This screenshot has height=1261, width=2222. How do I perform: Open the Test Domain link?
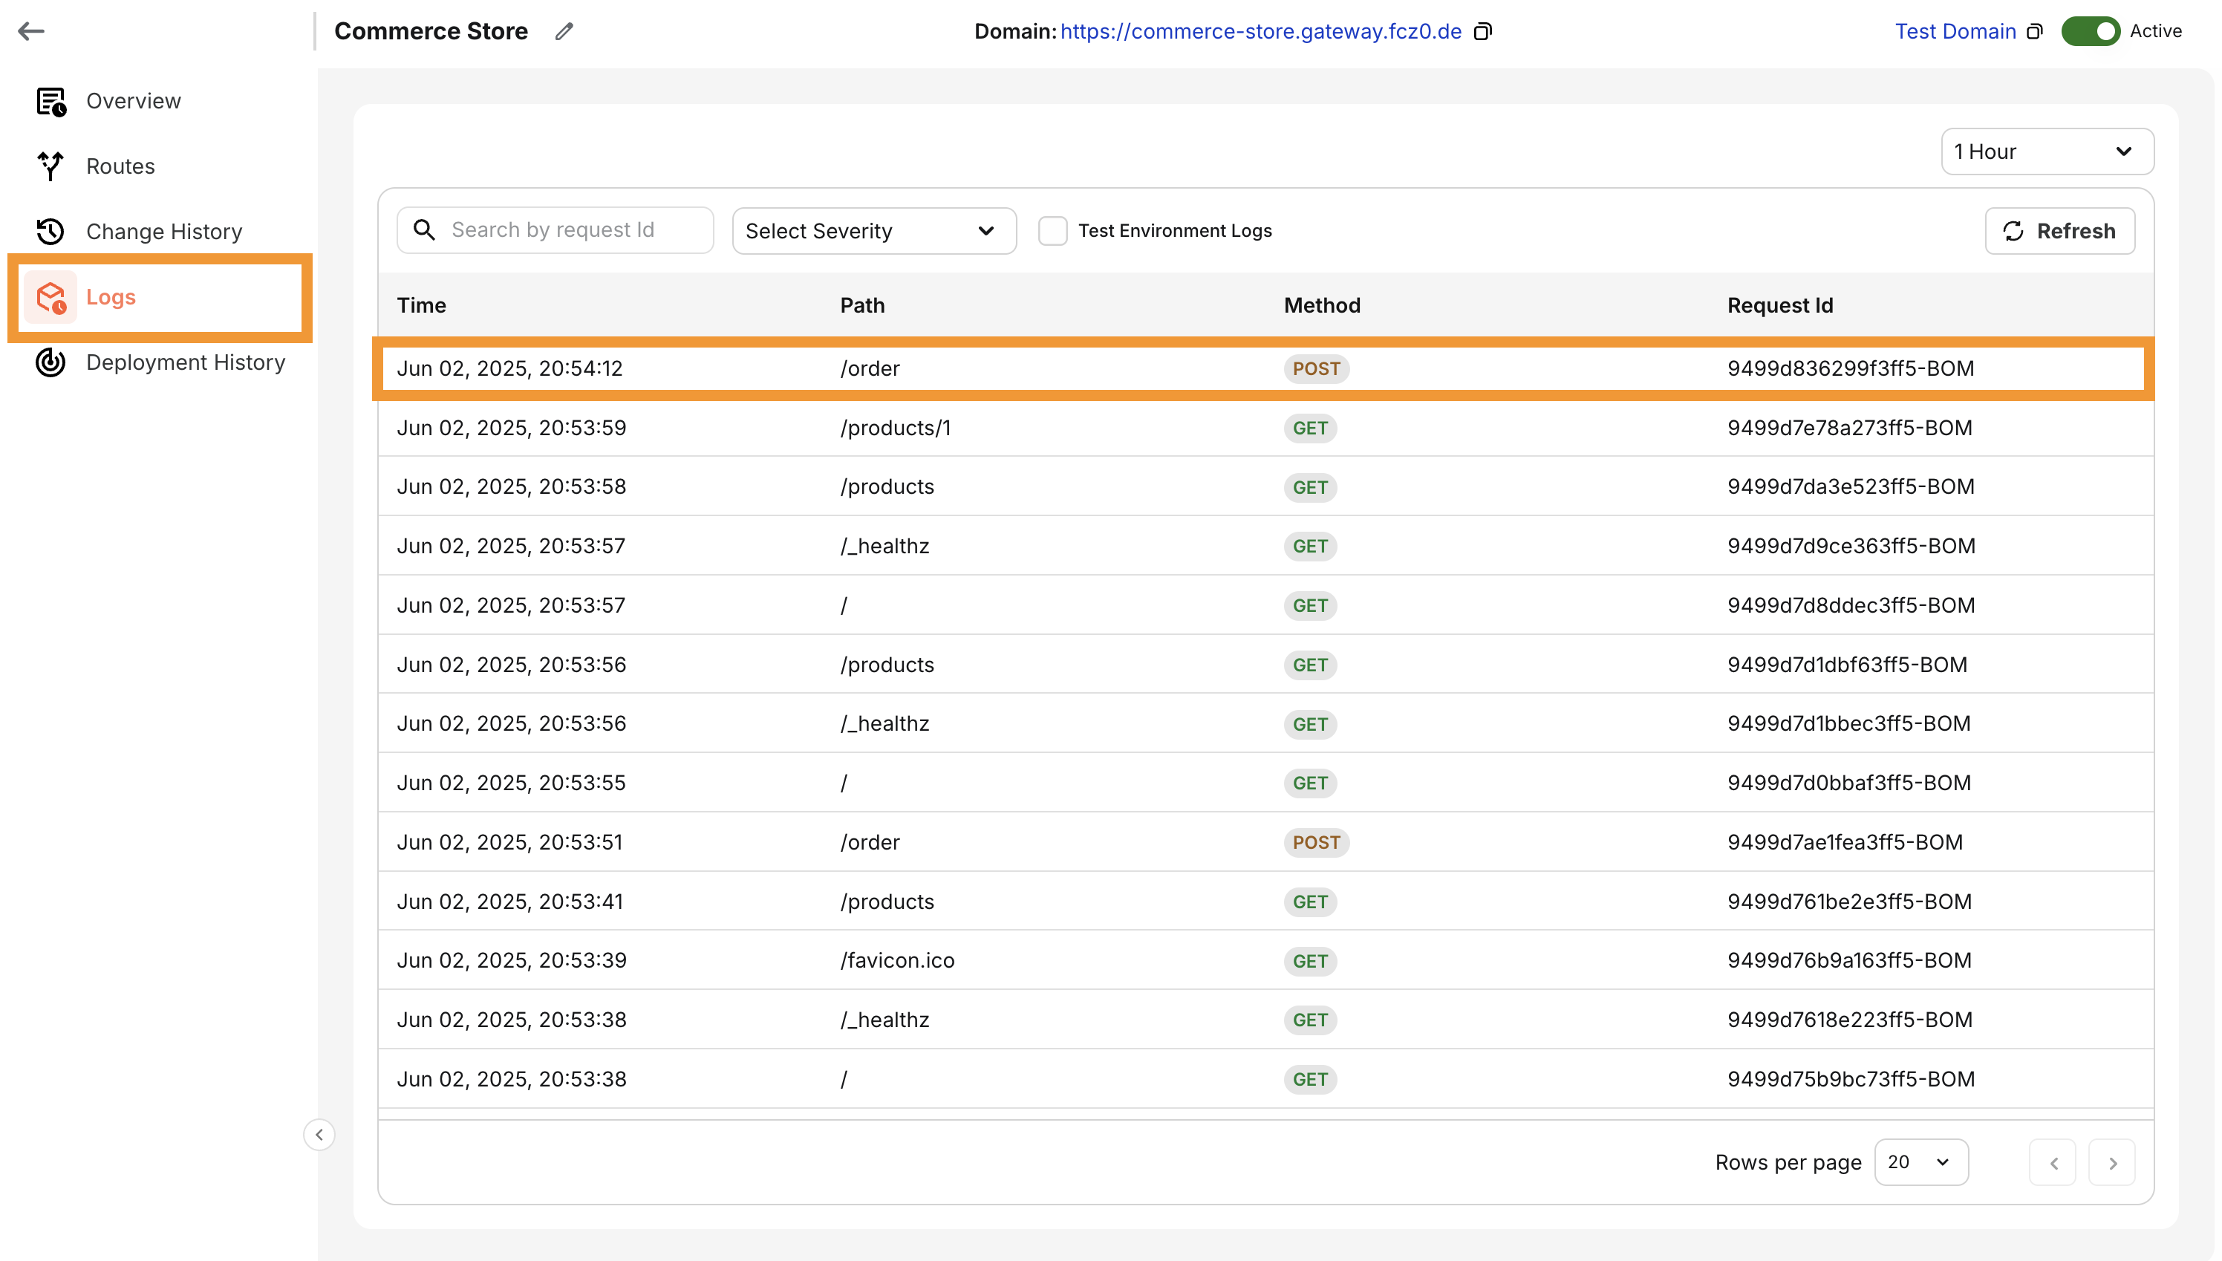coord(1955,31)
